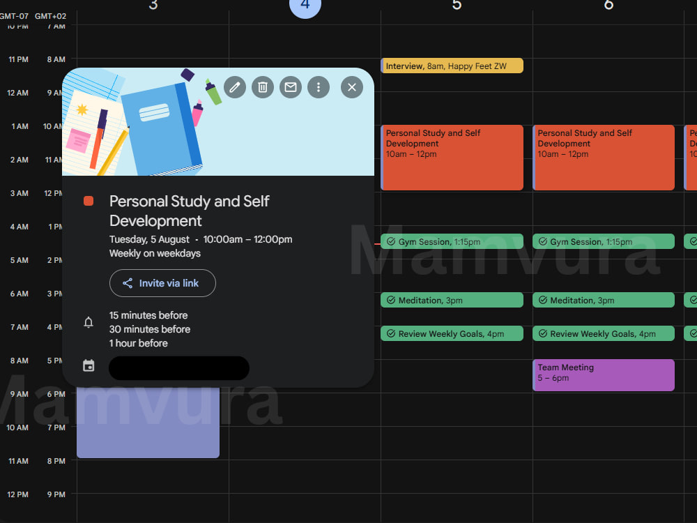
Task: Open Gym Session 1:15pm on day 6
Action: tap(604, 241)
